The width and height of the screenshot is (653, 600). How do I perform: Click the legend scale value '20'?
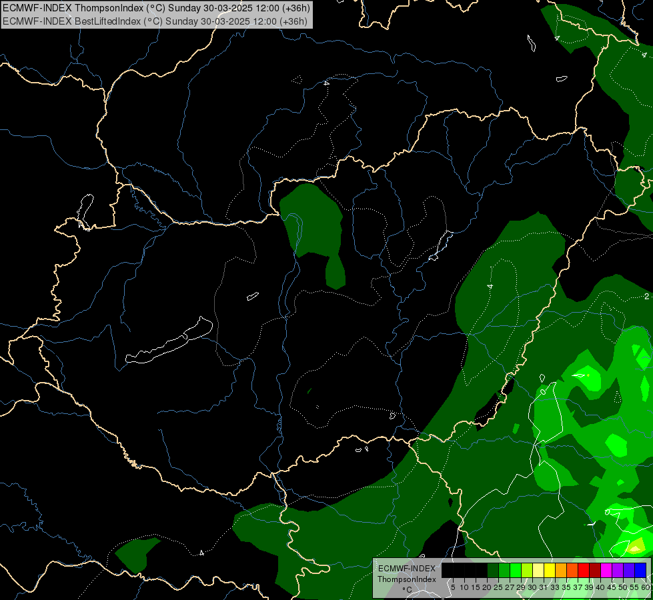[487, 587]
